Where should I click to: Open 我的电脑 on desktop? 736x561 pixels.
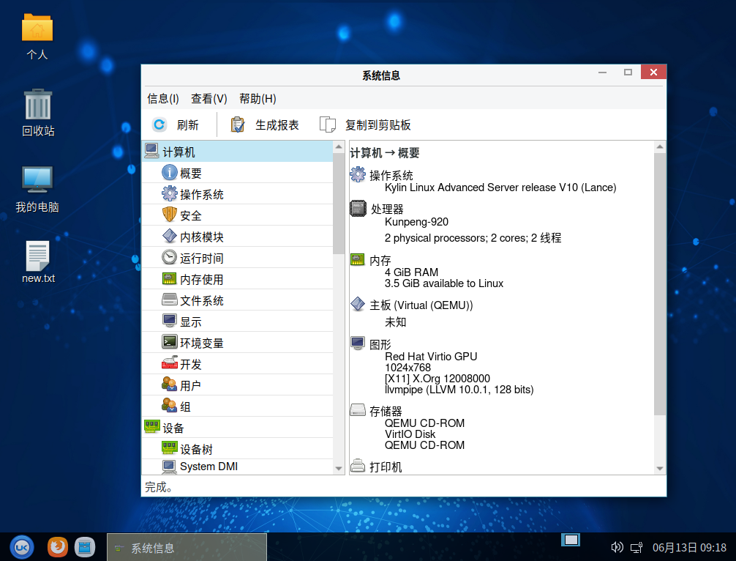pyautogui.click(x=37, y=189)
